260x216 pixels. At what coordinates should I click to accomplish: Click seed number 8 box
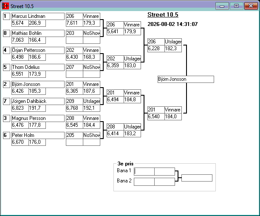(x=6, y=33)
